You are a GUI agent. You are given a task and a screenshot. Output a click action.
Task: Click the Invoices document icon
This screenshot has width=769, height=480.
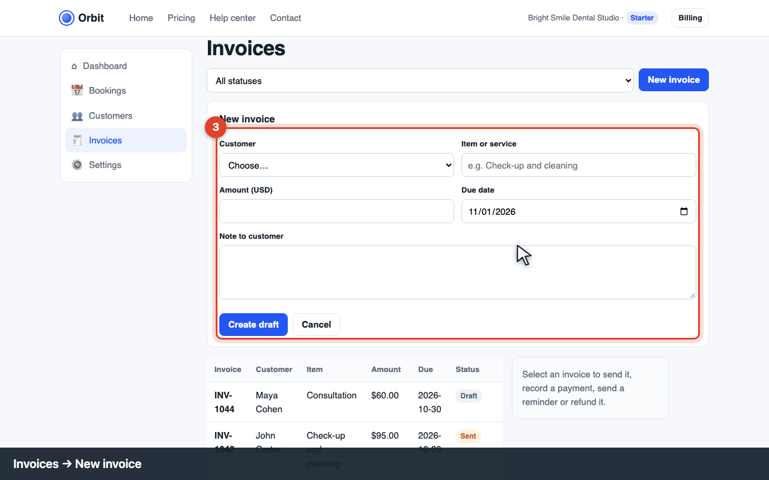pyautogui.click(x=77, y=140)
